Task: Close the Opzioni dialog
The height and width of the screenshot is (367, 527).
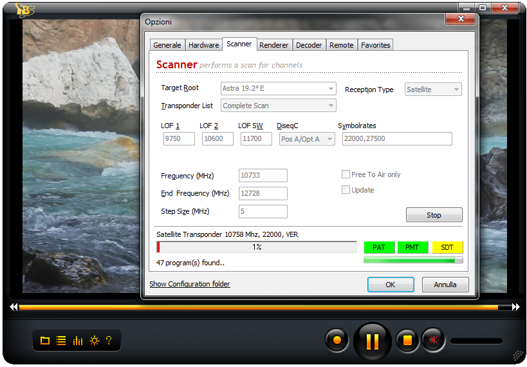Action: pos(461,19)
